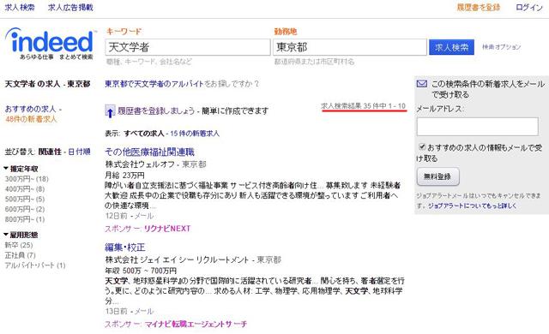
Task: Open the job title 編集・校正
Action: coord(125,248)
